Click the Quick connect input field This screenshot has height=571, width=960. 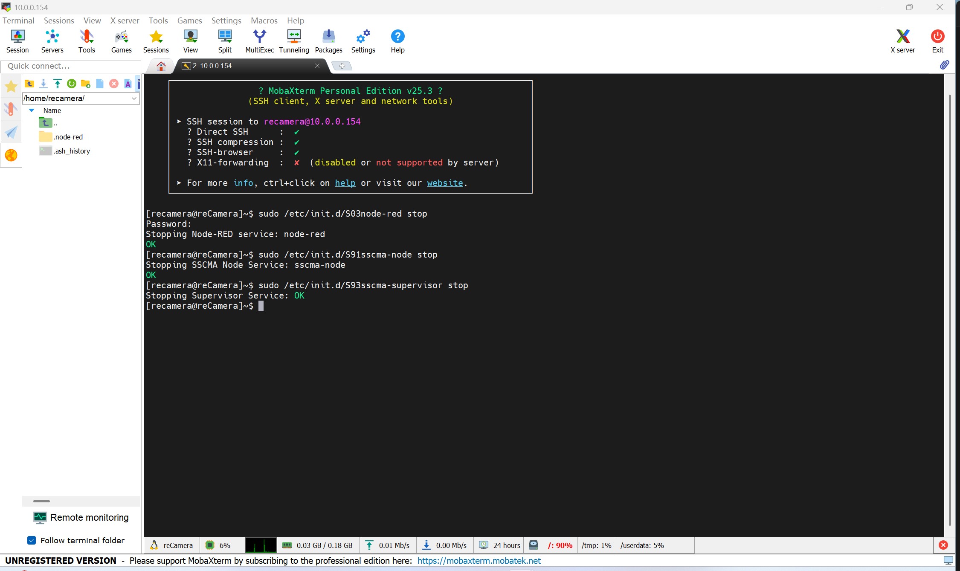point(71,66)
